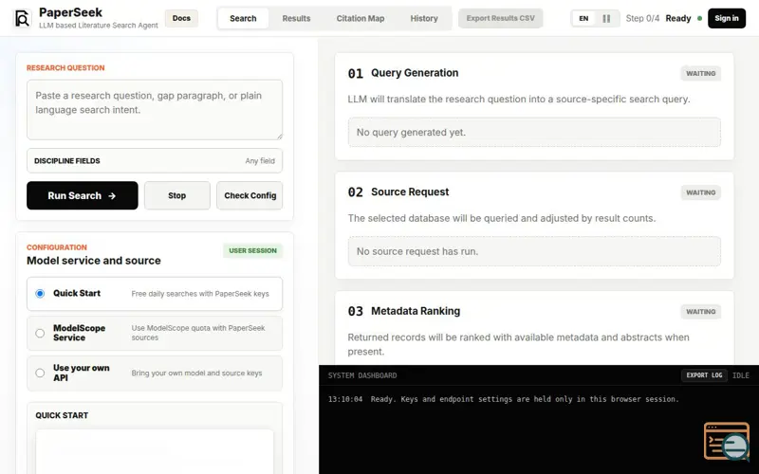The height and width of the screenshot is (474, 759).
Task: Open the Docs link
Action: [181, 18]
